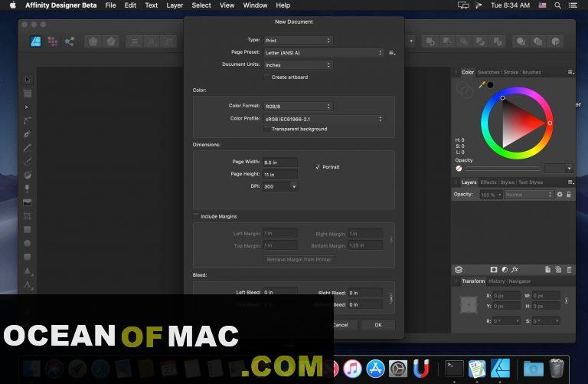Open the blend mode dropdown set to Normal

pyautogui.click(x=529, y=195)
